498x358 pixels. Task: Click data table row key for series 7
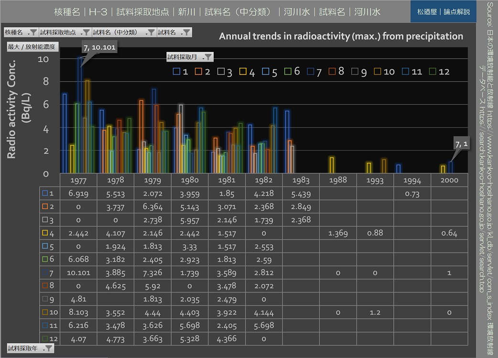[x=48, y=273]
